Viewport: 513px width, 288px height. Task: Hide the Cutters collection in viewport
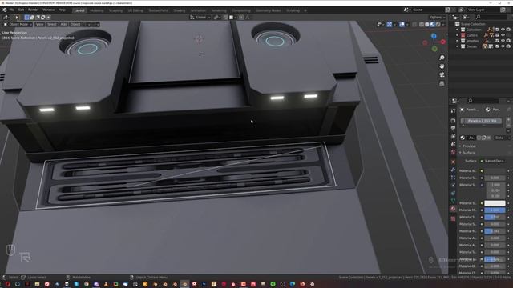[x=503, y=35]
